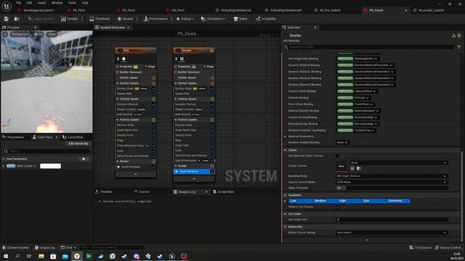Toggle Smoke Sprite Renderer enabled checkbox
This screenshot has width=465, height=261.
212,171
